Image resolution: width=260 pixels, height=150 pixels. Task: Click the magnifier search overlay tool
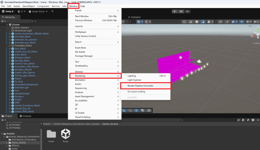pyautogui.click(x=130, y=110)
